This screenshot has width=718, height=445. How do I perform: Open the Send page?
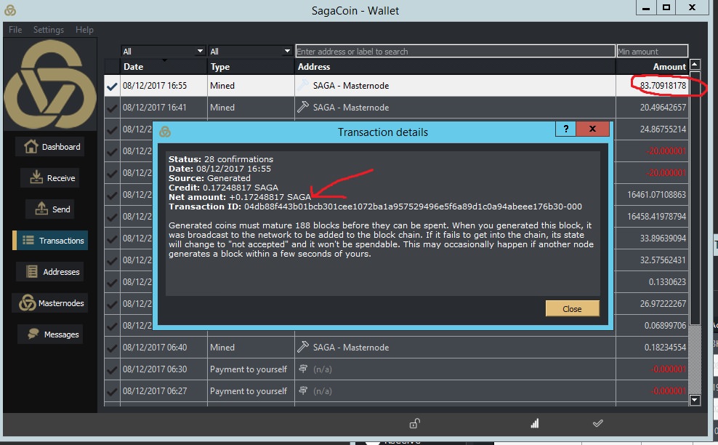50,209
